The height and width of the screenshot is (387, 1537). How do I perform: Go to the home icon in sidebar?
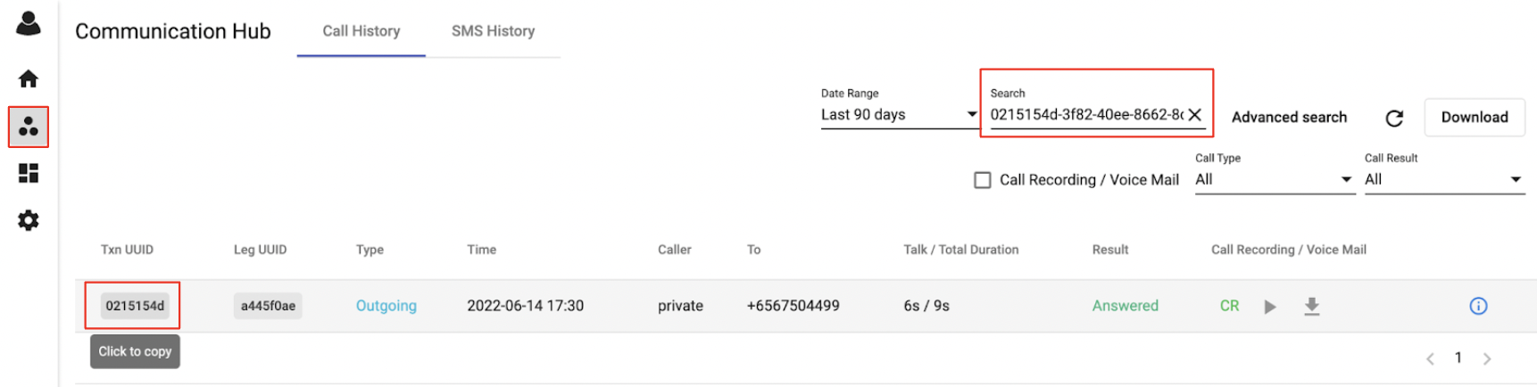pyautogui.click(x=29, y=79)
